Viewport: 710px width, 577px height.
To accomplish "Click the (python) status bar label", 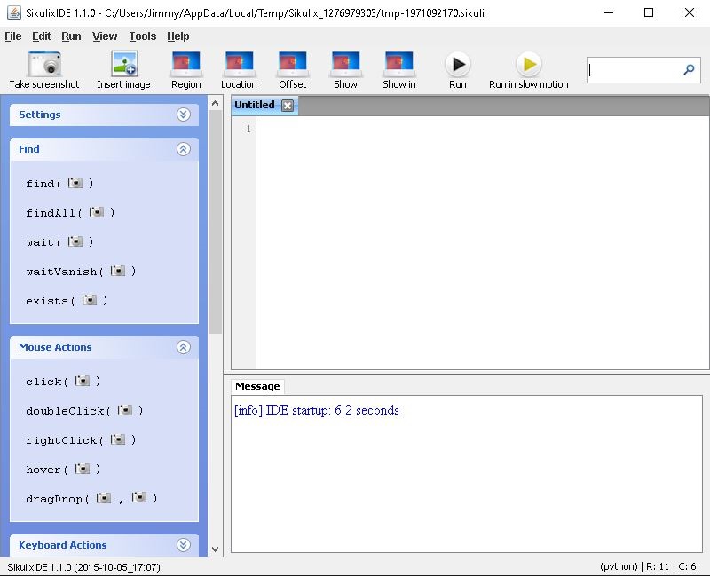I will coord(619,566).
